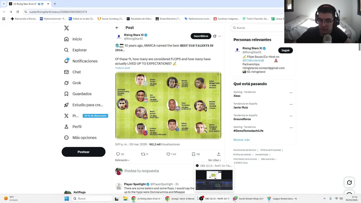Open more options for #DemoTomodachiLife trend
The height and width of the screenshot is (203, 361).
coord(291,128)
